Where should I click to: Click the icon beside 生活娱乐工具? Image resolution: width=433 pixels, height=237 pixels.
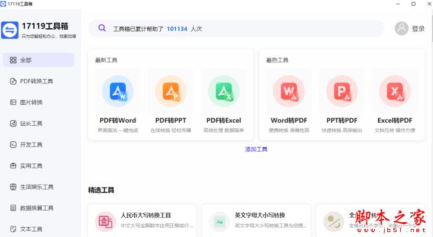[x=13, y=187]
